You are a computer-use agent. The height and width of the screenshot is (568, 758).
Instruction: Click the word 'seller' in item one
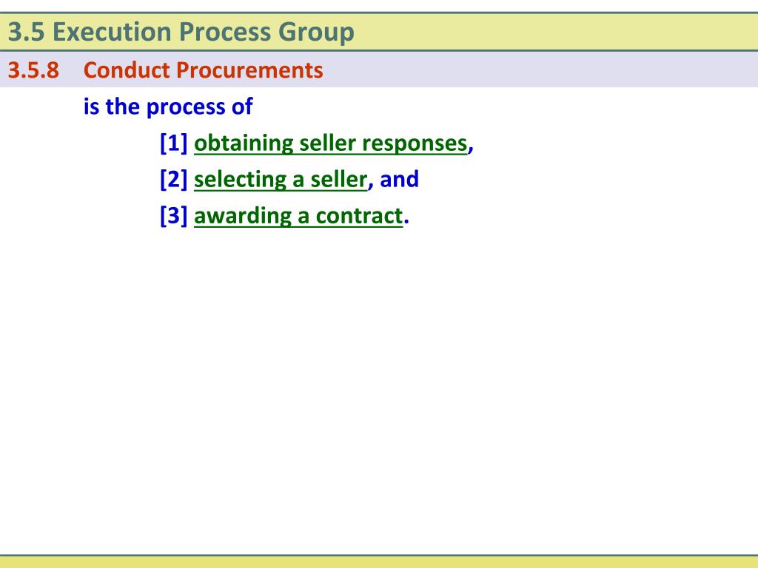[x=327, y=143]
